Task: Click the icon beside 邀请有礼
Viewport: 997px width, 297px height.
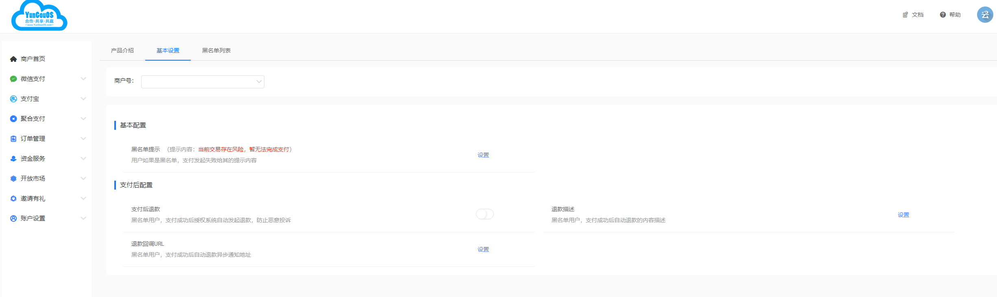Action: [13, 199]
